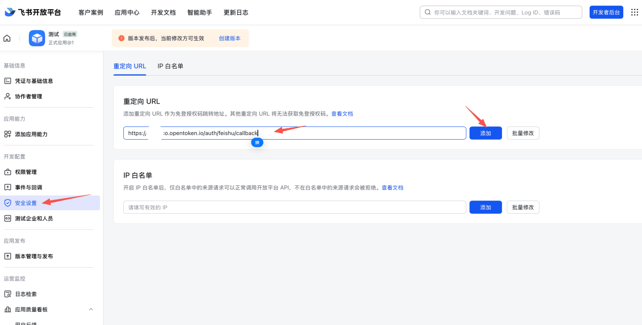Open 客户案例 in the top navigation

(91, 12)
